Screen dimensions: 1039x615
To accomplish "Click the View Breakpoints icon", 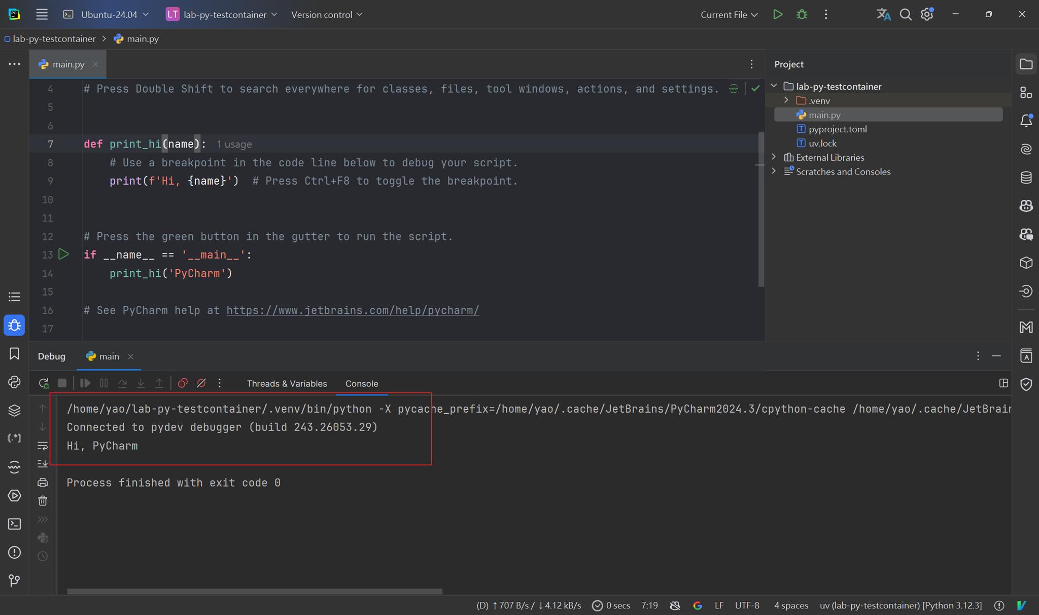I will [x=183, y=383].
